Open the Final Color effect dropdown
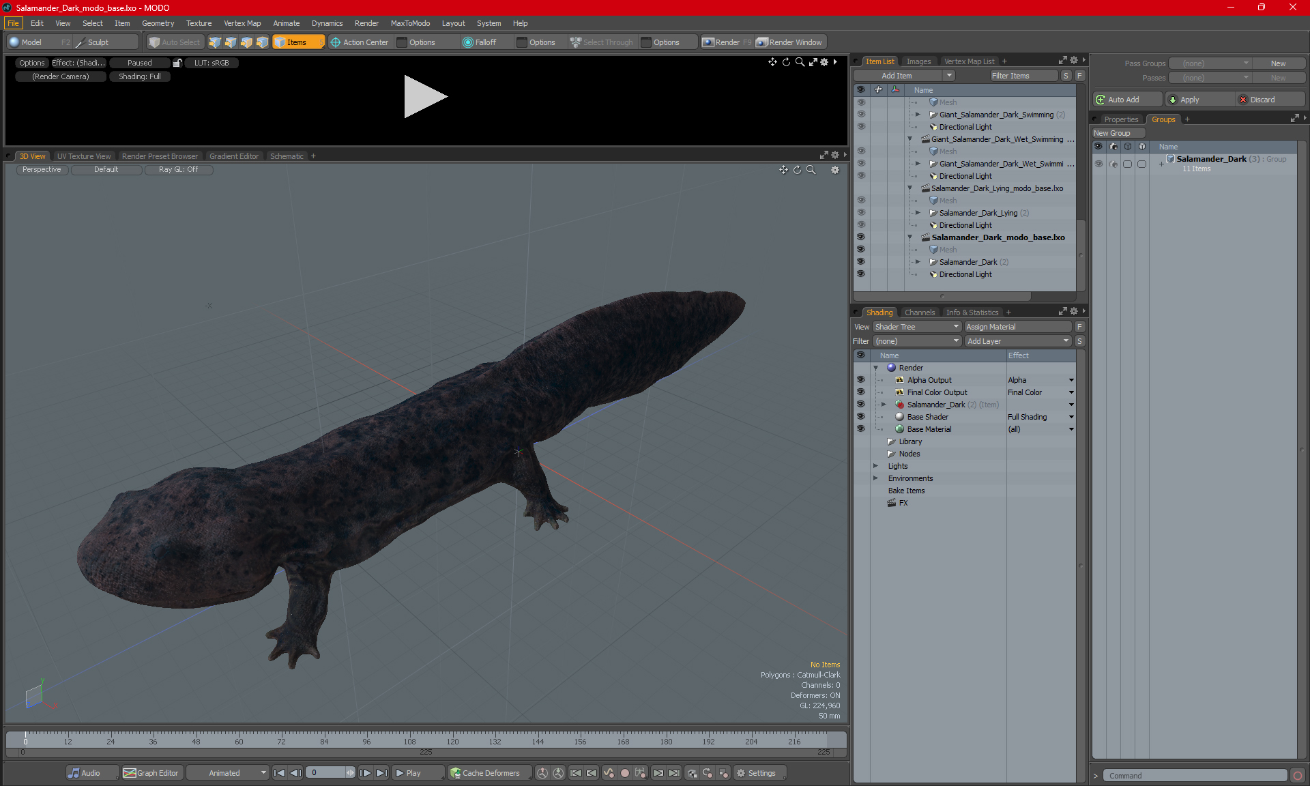1310x786 pixels. [x=1071, y=392]
